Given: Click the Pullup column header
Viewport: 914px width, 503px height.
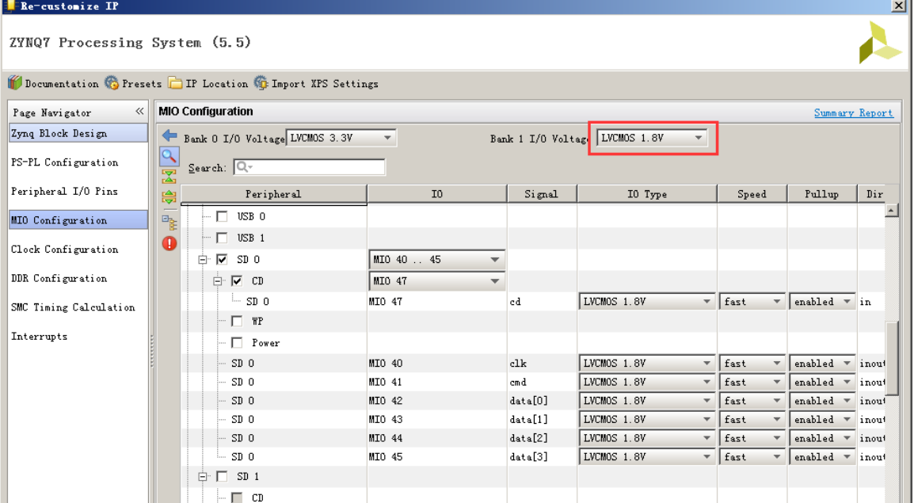Looking at the screenshot, I should tap(822, 194).
